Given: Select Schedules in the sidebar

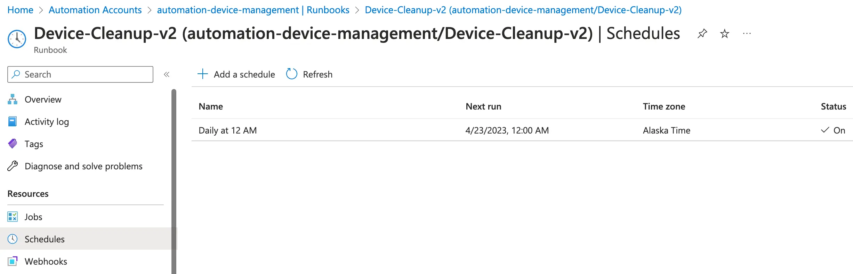Looking at the screenshot, I should [x=45, y=239].
